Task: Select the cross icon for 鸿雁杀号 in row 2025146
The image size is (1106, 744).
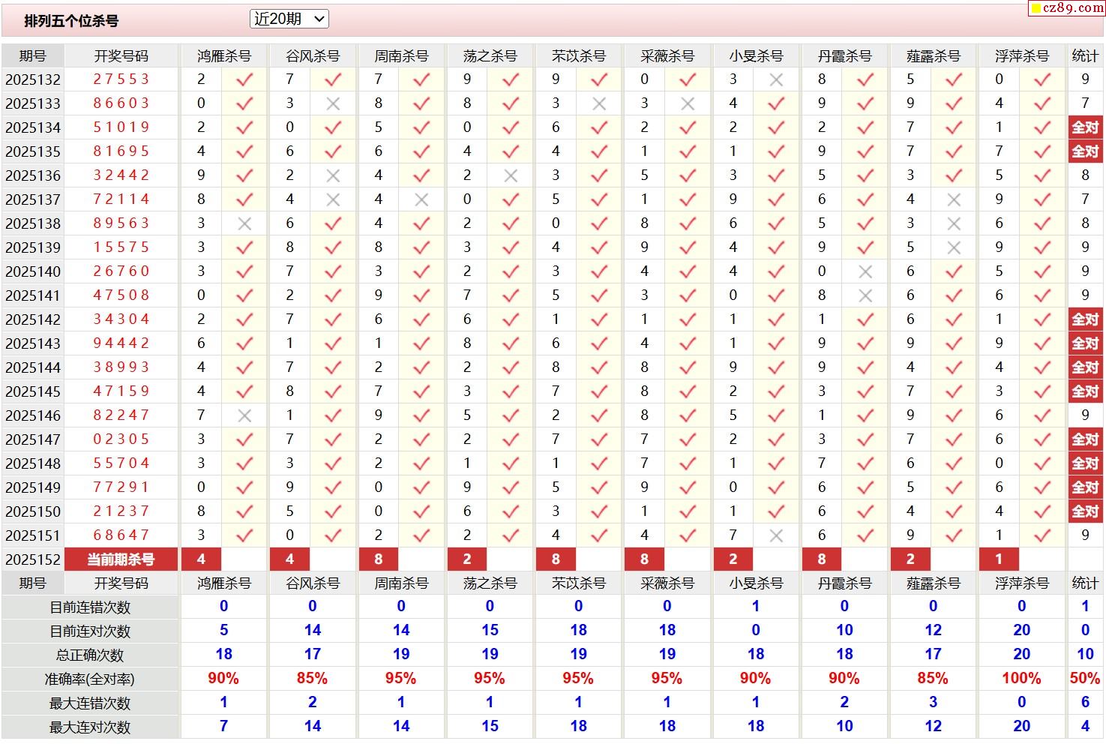Action: click(x=244, y=415)
